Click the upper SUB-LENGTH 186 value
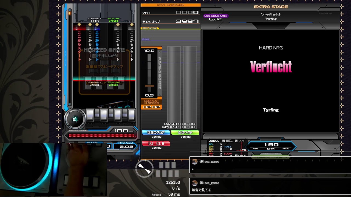 (x=95, y=21)
